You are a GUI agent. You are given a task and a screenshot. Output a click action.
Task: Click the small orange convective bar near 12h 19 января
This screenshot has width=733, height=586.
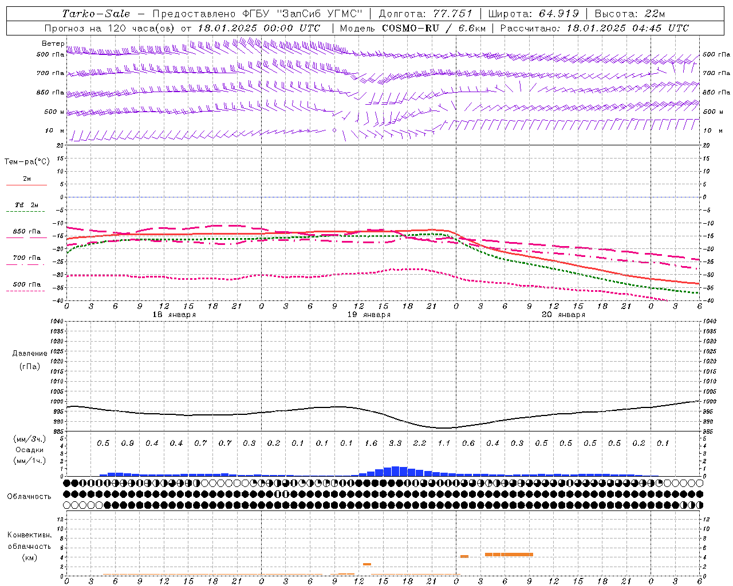pyautogui.click(x=367, y=564)
